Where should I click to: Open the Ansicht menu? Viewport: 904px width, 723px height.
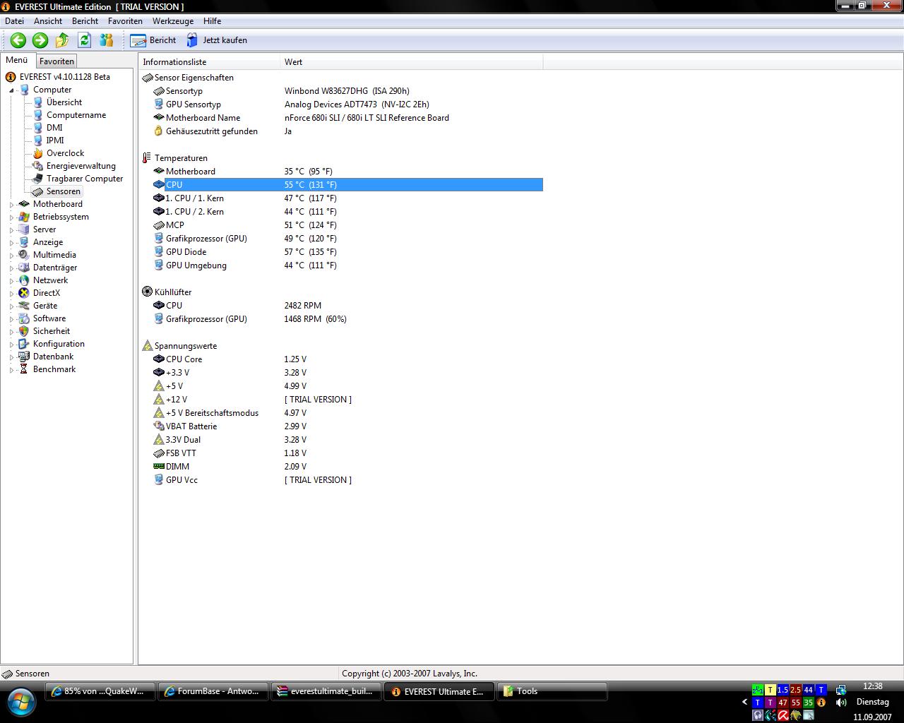pos(48,21)
